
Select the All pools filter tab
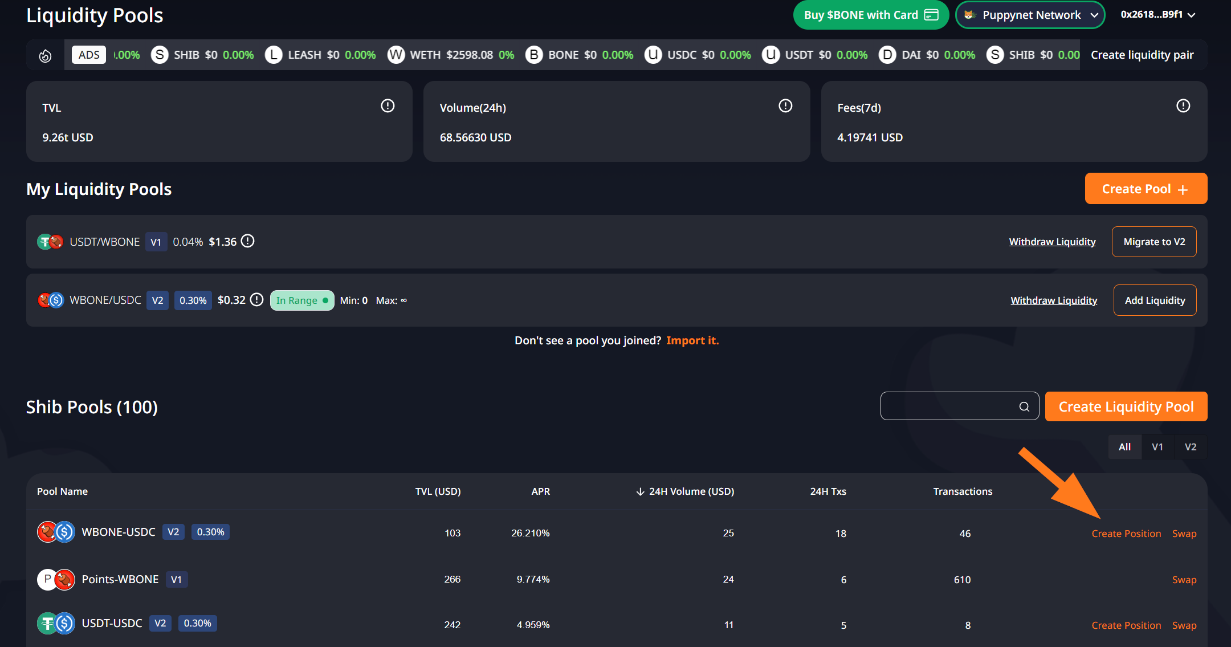[x=1124, y=447]
